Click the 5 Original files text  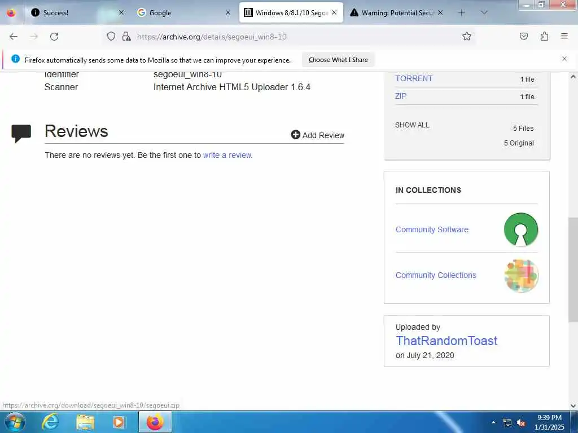[x=519, y=143]
